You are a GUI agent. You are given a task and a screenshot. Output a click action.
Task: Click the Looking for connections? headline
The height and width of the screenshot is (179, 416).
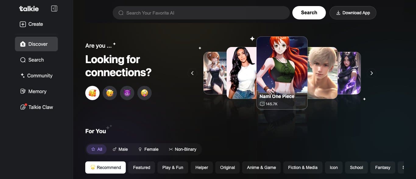[118, 66]
